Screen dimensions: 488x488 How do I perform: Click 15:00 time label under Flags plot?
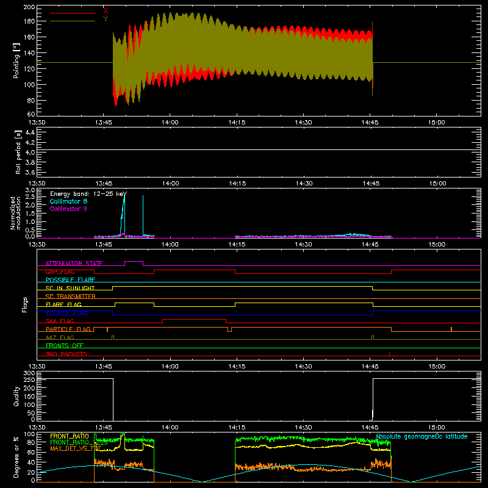[x=437, y=367]
